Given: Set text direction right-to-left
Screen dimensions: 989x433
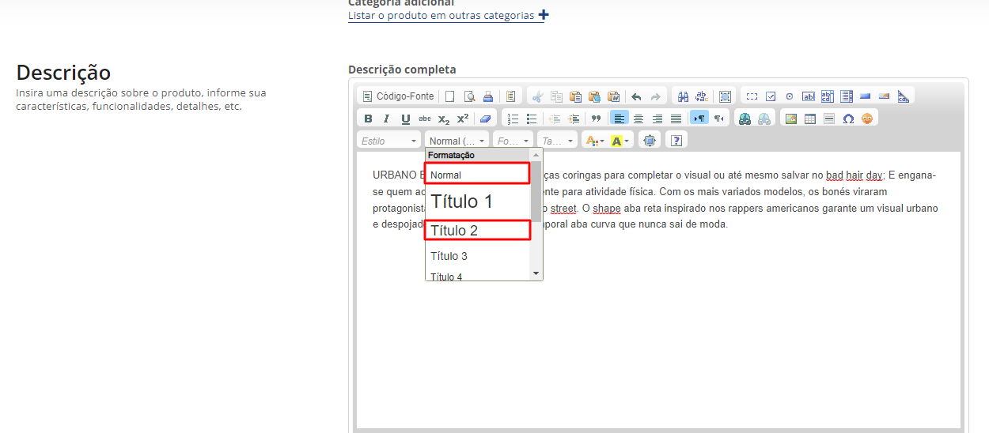Looking at the screenshot, I should click(x=718, y=119).
